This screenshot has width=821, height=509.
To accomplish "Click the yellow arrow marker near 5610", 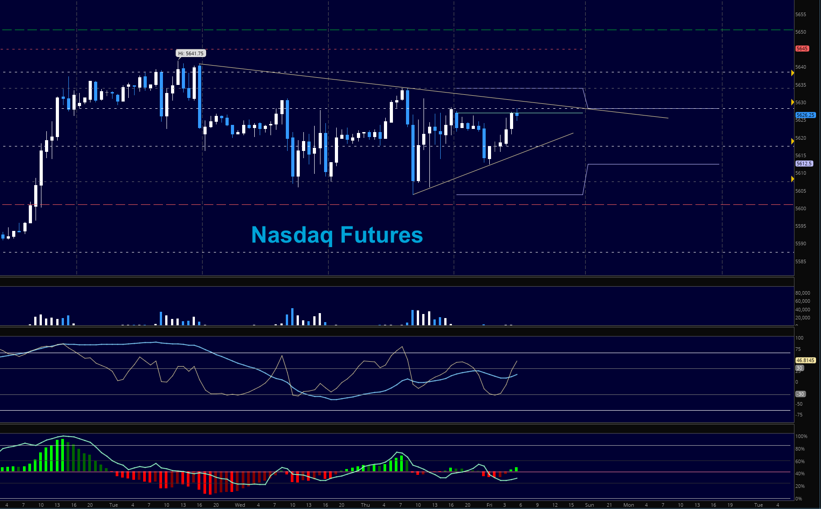I will pos(792,179).
